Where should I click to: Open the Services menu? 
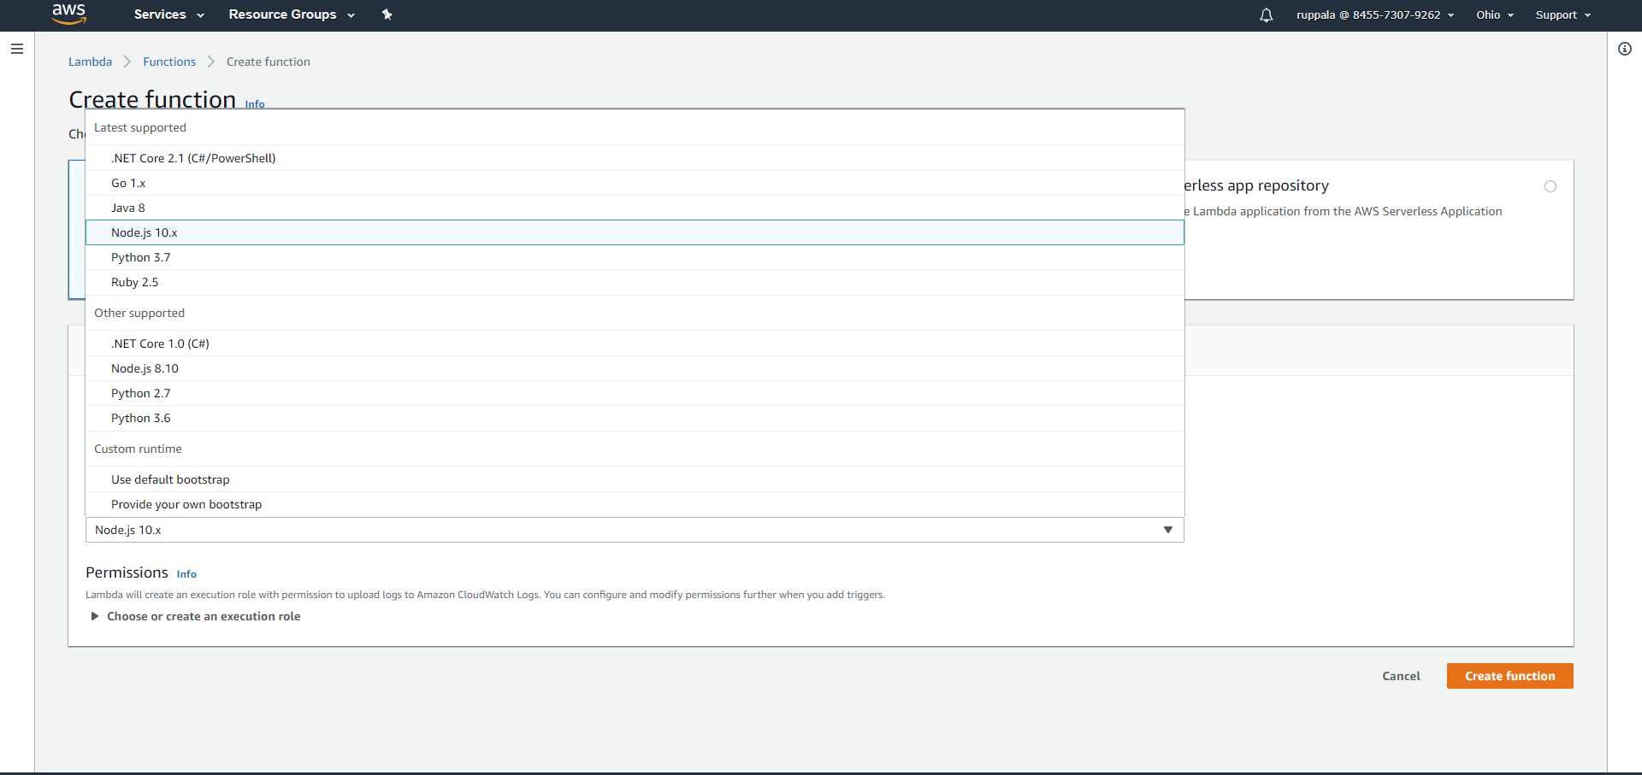pos(161,15)
